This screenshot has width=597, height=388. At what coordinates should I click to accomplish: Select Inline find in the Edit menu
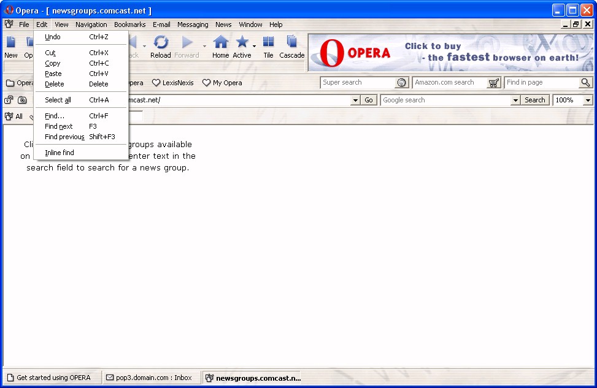coord(60,153)
